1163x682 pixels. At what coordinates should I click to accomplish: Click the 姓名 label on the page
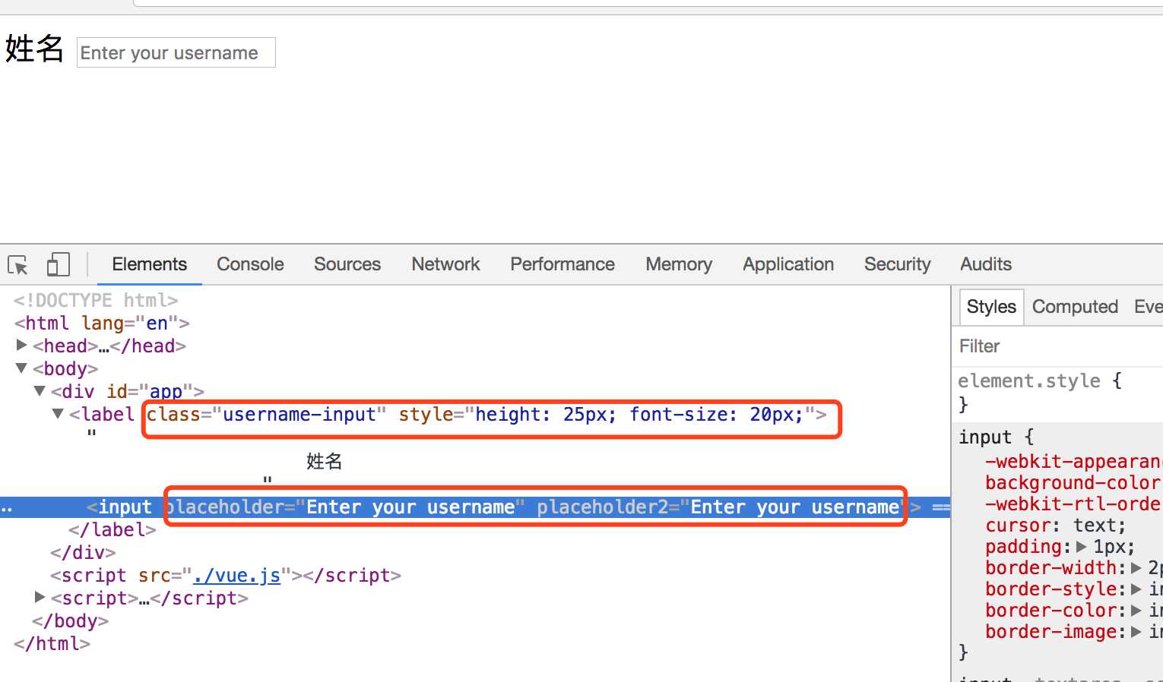pos(34,49)
